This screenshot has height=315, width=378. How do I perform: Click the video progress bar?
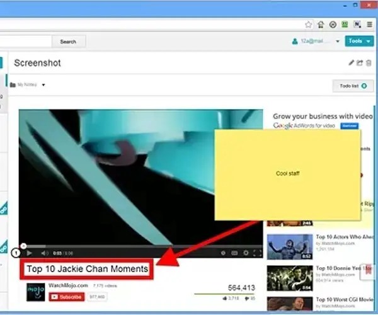coord(140,246)
